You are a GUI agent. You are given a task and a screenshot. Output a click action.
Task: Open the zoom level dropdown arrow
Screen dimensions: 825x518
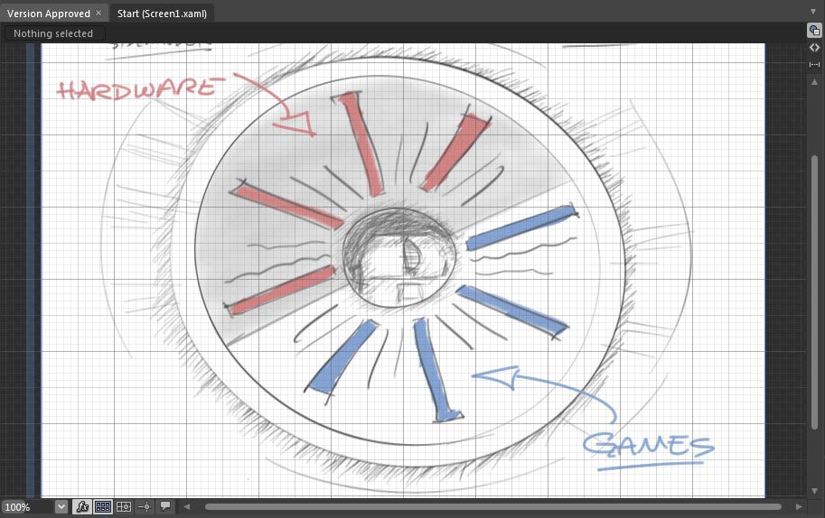61,507
